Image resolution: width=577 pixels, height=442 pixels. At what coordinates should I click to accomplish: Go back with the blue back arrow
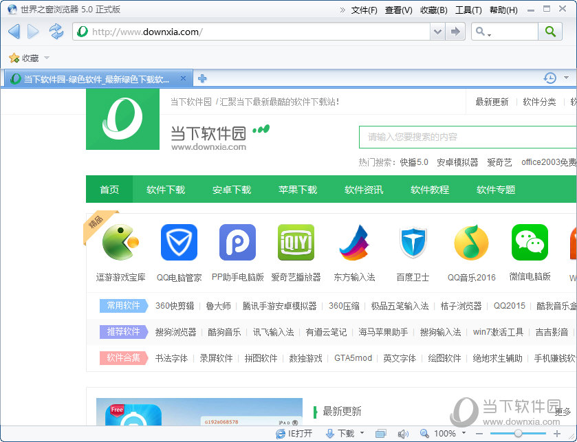tap(14, 31)
